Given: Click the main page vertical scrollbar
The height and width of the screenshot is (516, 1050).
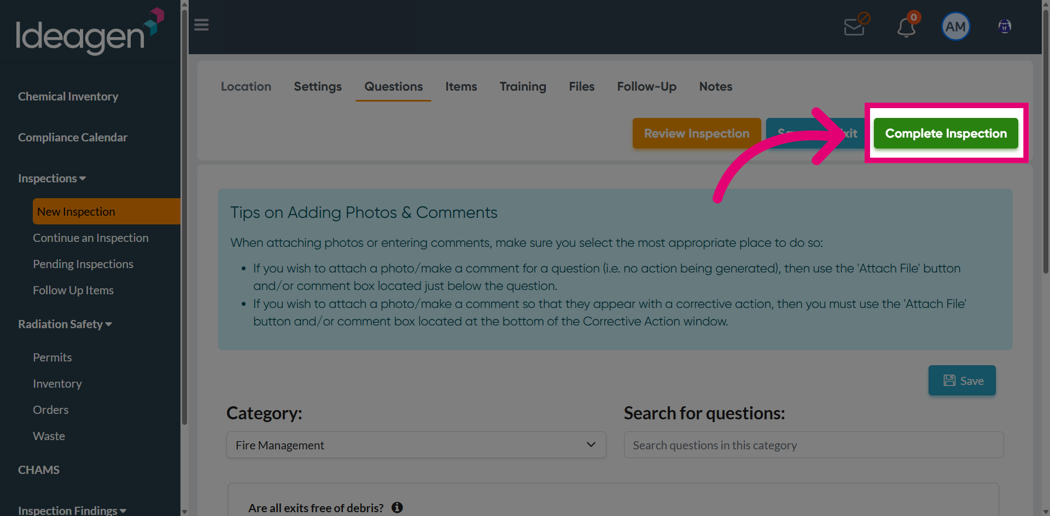Looking at the screenshot, I should (1046, 142).
